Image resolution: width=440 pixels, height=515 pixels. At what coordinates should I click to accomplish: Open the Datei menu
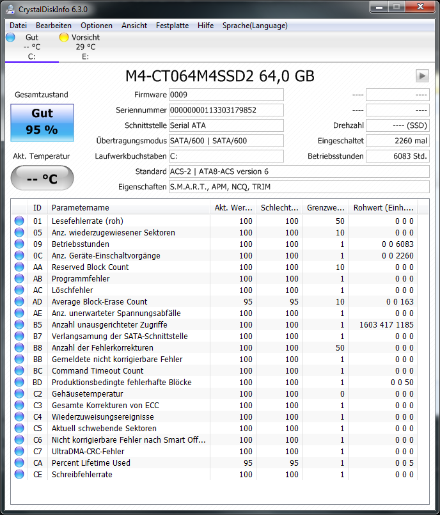(18, 26)
